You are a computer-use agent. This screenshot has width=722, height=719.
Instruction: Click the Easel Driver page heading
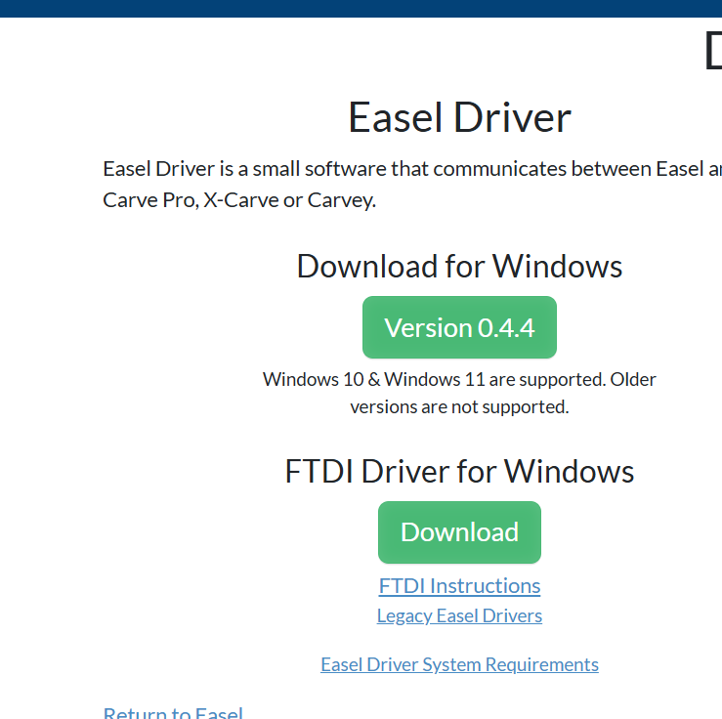click(x=459, y=117)
